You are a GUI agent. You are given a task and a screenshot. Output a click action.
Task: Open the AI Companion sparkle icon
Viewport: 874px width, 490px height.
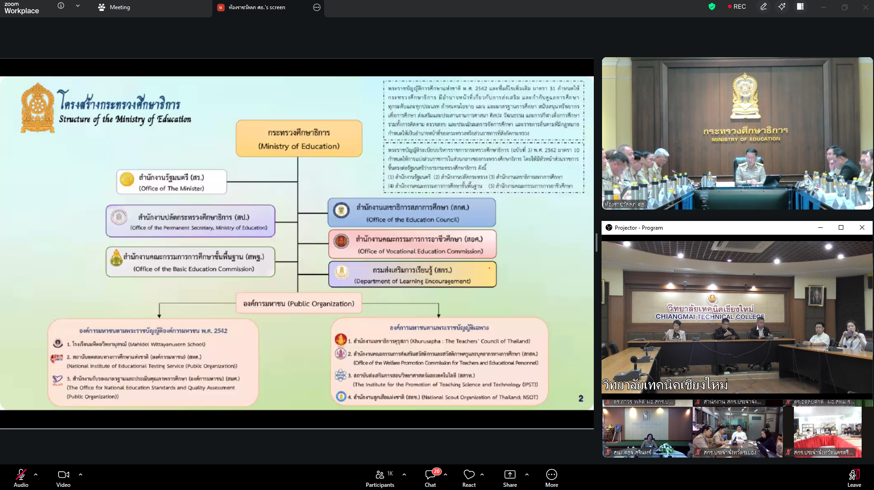point(782,7)
